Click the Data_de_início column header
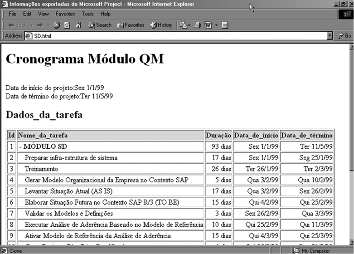The height and width of the screenshot is (254, 354). coord(256,135)
